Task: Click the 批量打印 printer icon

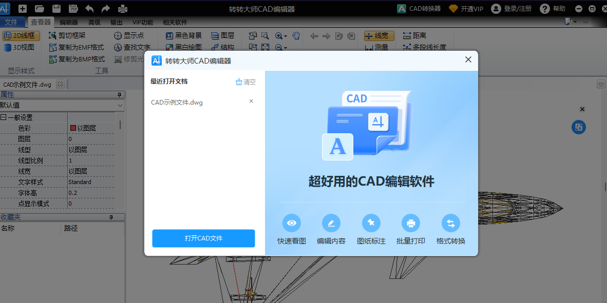Action: point(411,223)
